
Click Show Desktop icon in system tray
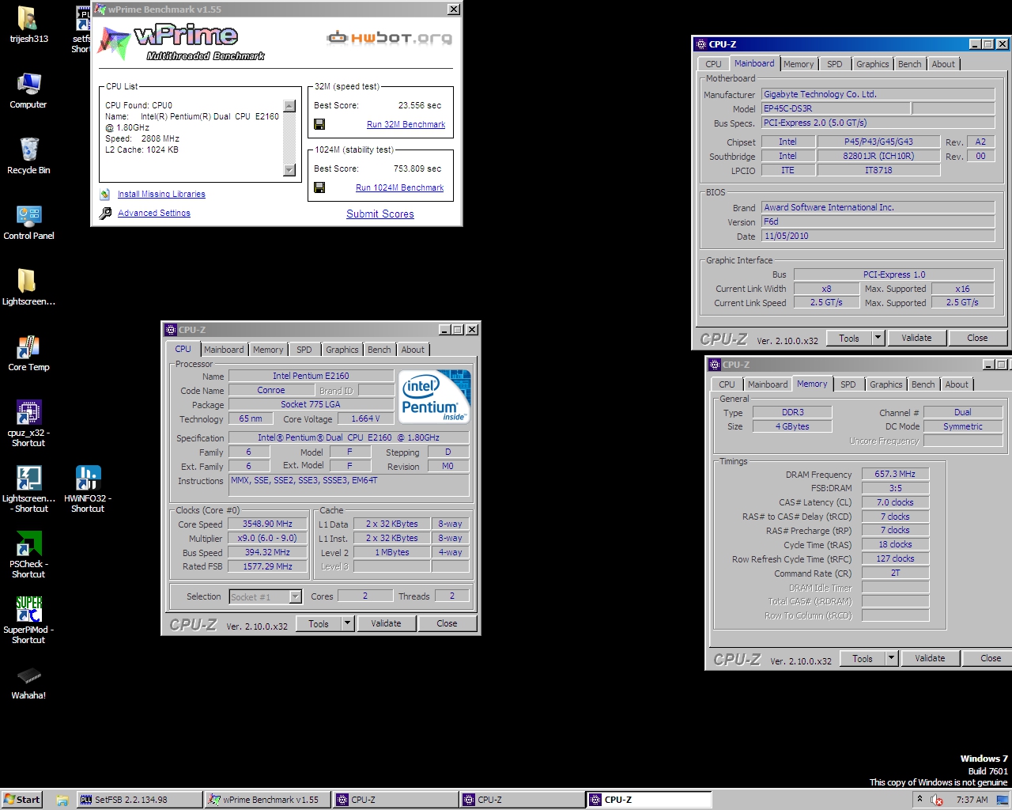1003,800
